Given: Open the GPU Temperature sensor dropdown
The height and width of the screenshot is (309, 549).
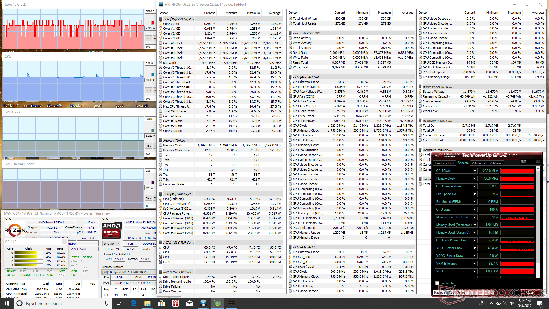Looking at the screenshot, I should click(x=474, y=186).
